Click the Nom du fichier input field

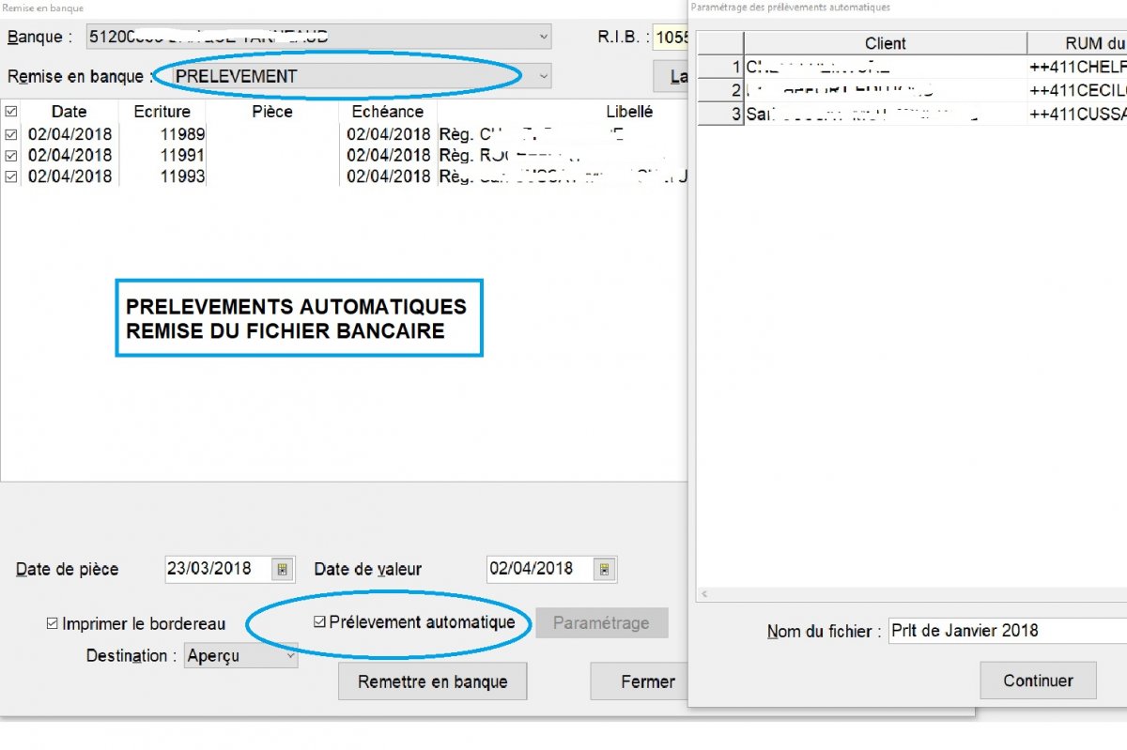click(x=1008, y=631)
